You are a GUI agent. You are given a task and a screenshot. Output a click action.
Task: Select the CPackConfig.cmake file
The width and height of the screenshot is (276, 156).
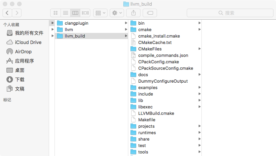(x=165, y=62)
